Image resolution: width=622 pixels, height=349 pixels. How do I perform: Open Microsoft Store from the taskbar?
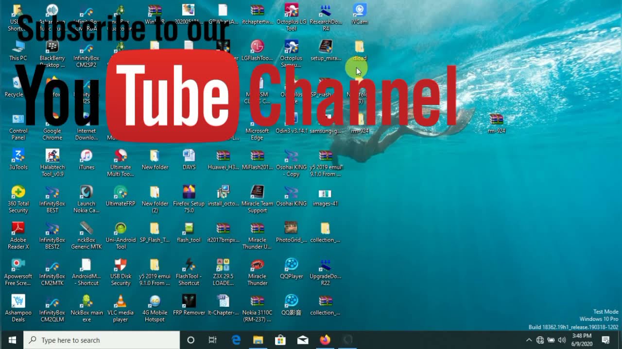pos(280,340)
